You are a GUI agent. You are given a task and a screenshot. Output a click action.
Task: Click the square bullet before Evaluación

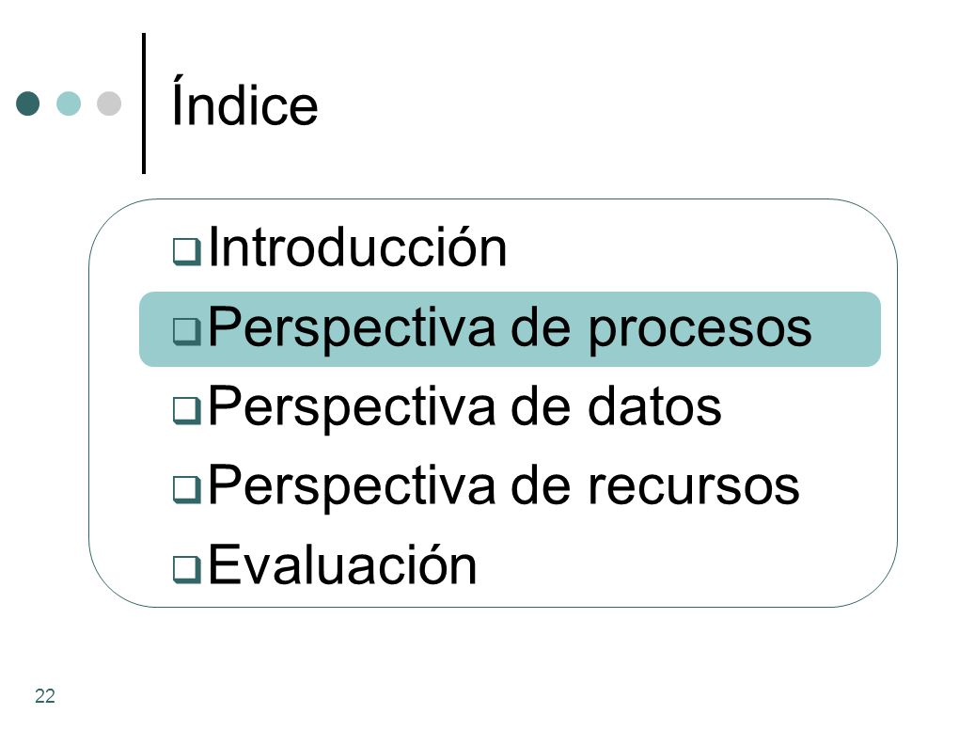186,568
